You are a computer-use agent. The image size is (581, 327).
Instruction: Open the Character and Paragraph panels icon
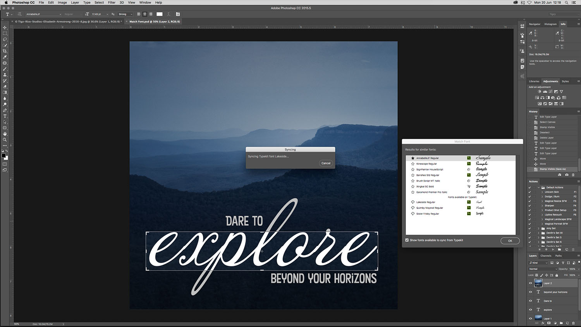[178, 14]
